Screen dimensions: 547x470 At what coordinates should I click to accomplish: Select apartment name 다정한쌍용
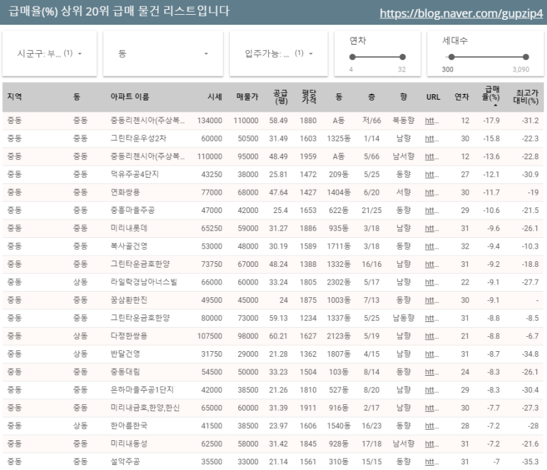tap(129, 336)
